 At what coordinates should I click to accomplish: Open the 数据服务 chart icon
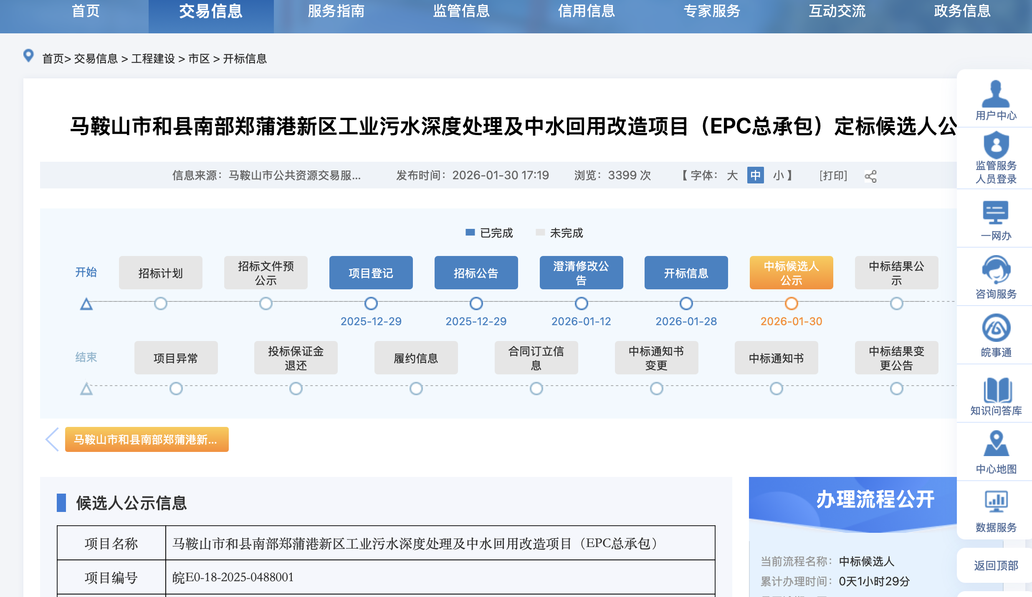997,502
